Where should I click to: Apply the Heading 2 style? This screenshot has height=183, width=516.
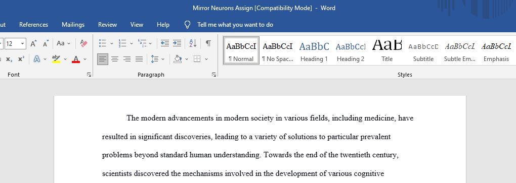[351, 50]
